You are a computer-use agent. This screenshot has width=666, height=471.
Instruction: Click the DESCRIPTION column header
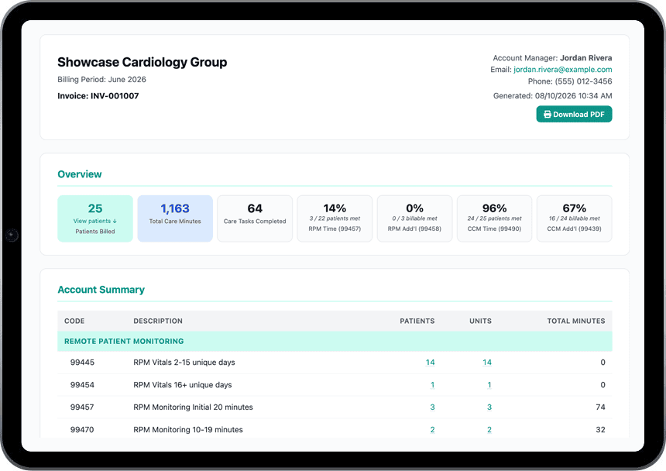coord(158,321)
